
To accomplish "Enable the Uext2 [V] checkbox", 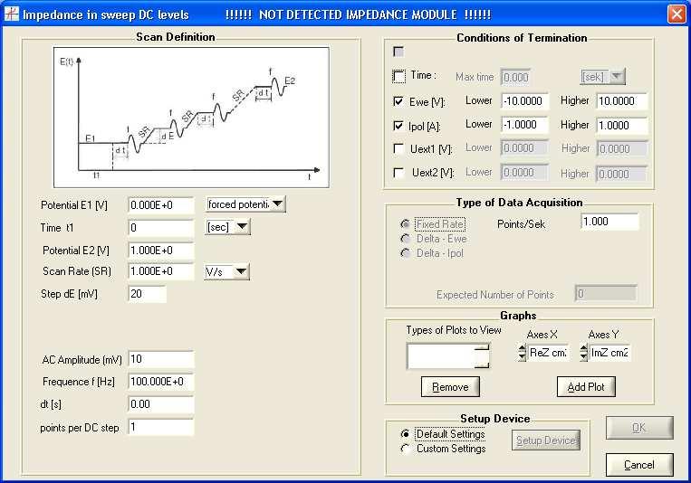I will pos(398,173).
